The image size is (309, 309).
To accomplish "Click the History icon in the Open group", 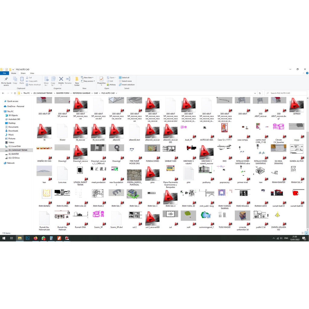I will [x=111, y=85].
